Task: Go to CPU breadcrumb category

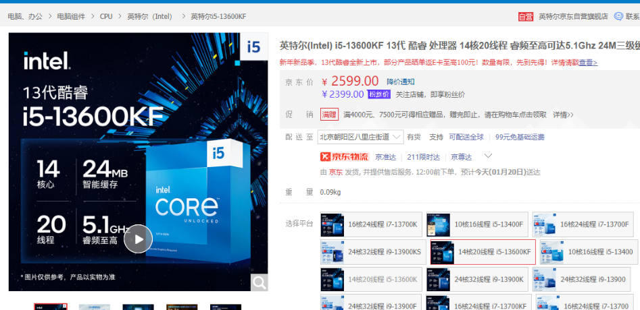Action: [106, 17]
